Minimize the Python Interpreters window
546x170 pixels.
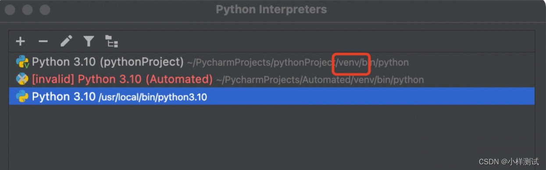27,10
